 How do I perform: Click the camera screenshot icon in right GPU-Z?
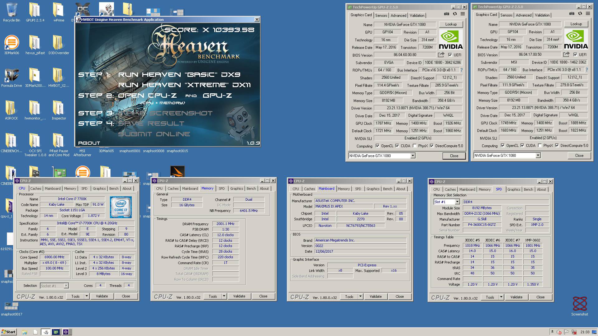click(x=572, y=14)
